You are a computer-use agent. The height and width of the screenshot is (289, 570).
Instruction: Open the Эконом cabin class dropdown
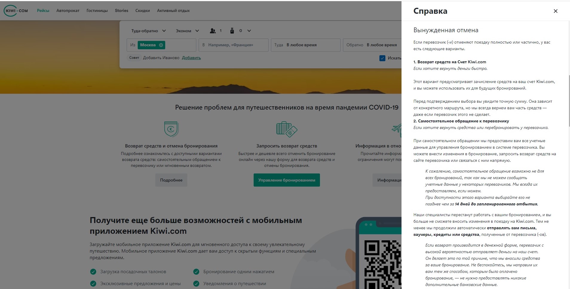tap(187, 31)
